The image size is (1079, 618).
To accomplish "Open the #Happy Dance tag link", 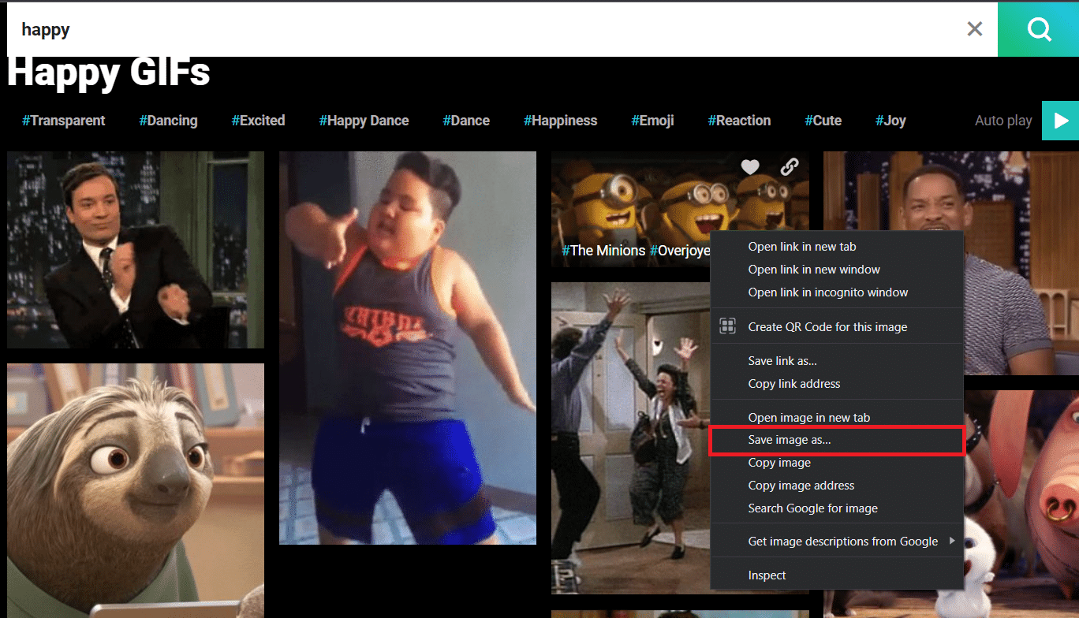I will pos(364,121).
